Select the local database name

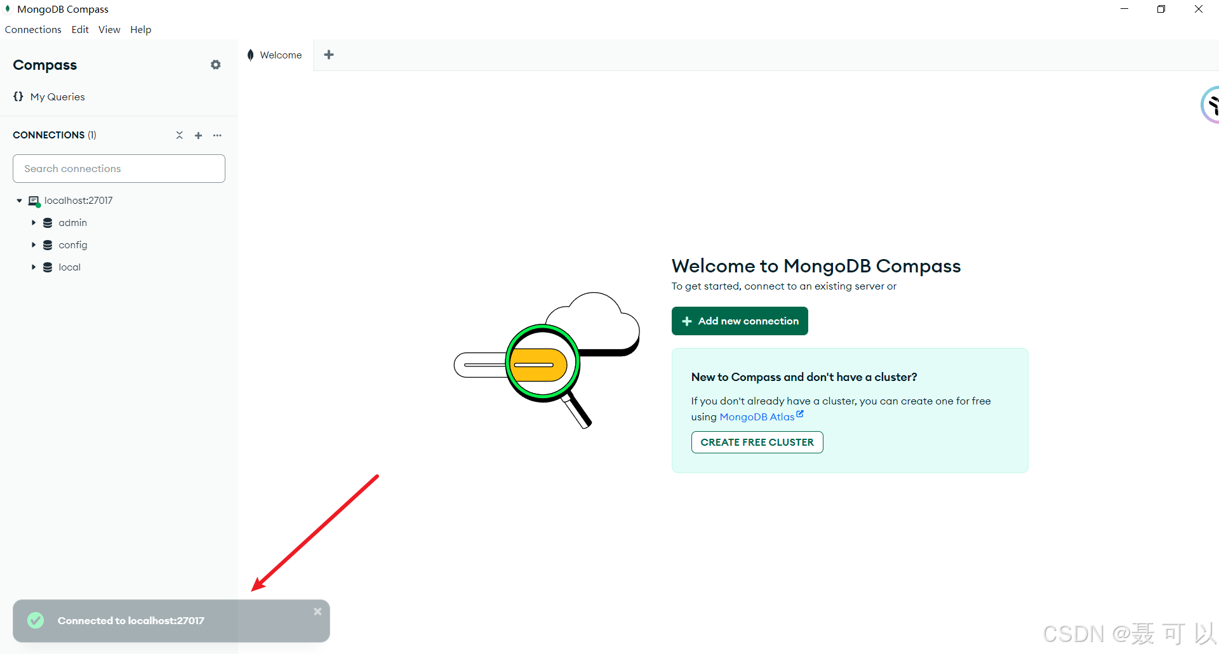[x=69, y=267]
